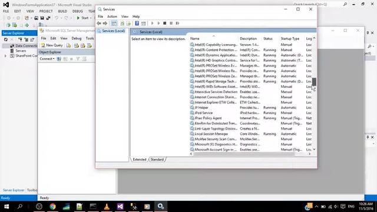
Task: Select the iPod Service row
Action: coord(251,113)
